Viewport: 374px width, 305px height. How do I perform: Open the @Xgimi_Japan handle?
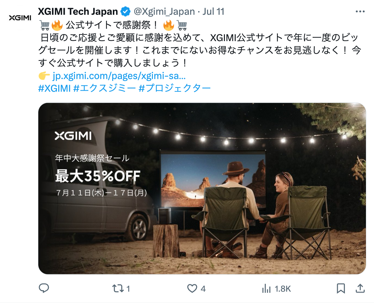point(164,12)
